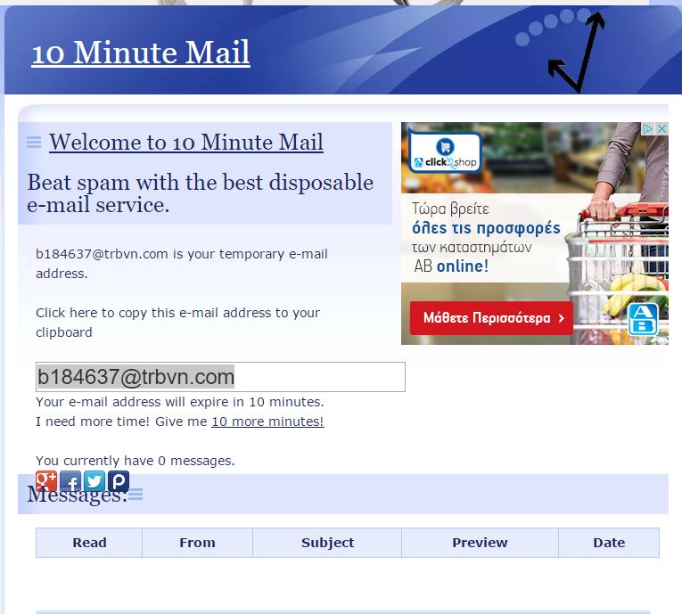Open the 10 Minute Mail header link
The width and height of the screenshot is (682, 614).
141,53
